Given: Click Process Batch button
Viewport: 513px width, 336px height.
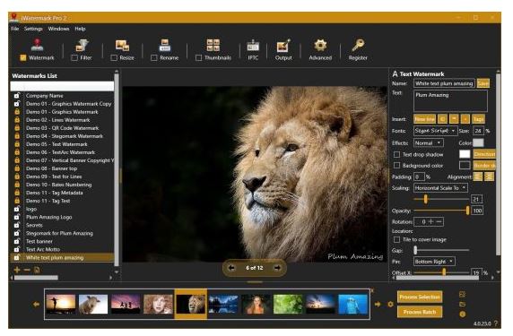Looking at the screenshot, I should (420, 312).
